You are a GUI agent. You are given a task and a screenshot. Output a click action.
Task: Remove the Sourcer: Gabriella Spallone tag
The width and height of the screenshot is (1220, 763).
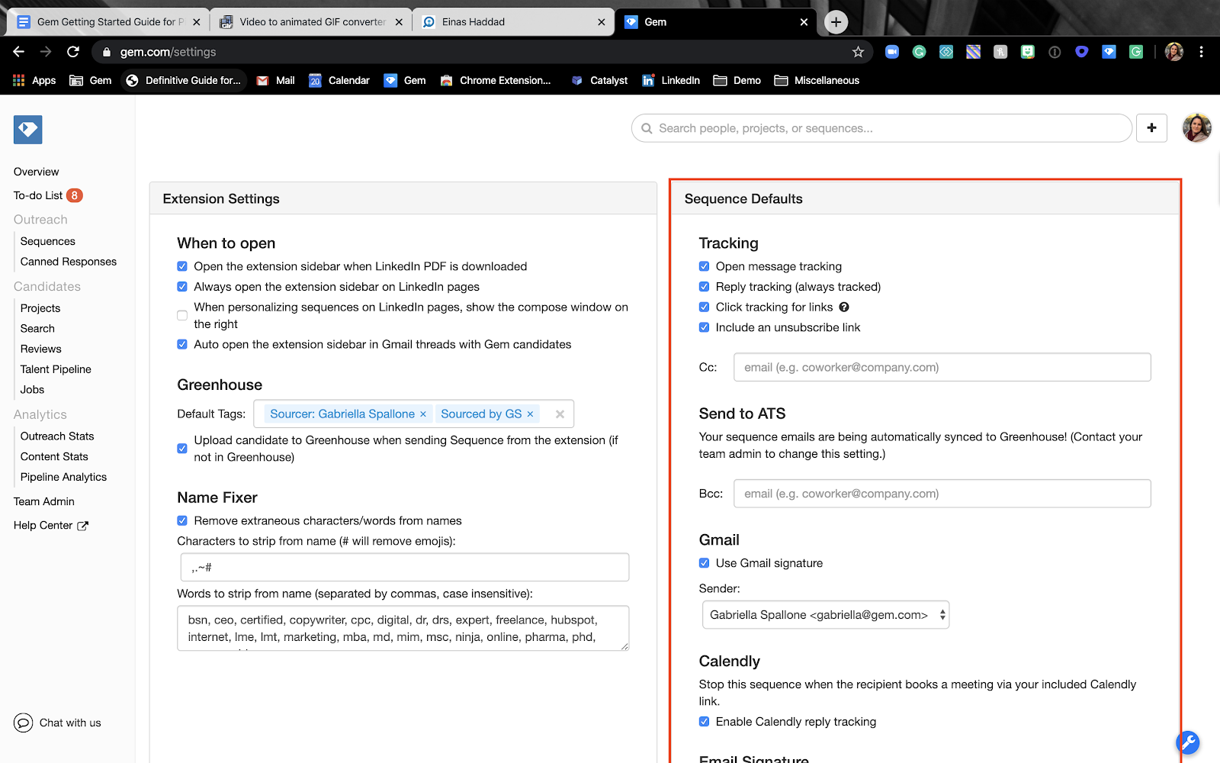coord(423,414)
